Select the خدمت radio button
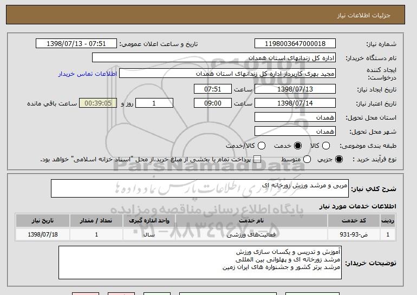The width and height of the screenshot is (417, 295). click(298, 146)
